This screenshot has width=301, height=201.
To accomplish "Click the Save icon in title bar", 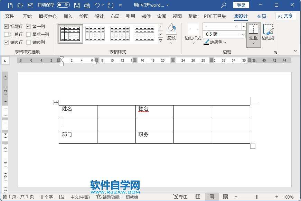I will point(77,5).
